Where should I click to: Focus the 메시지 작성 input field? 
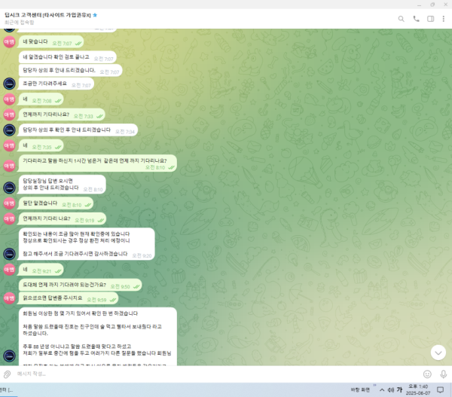tap(216, 374)
